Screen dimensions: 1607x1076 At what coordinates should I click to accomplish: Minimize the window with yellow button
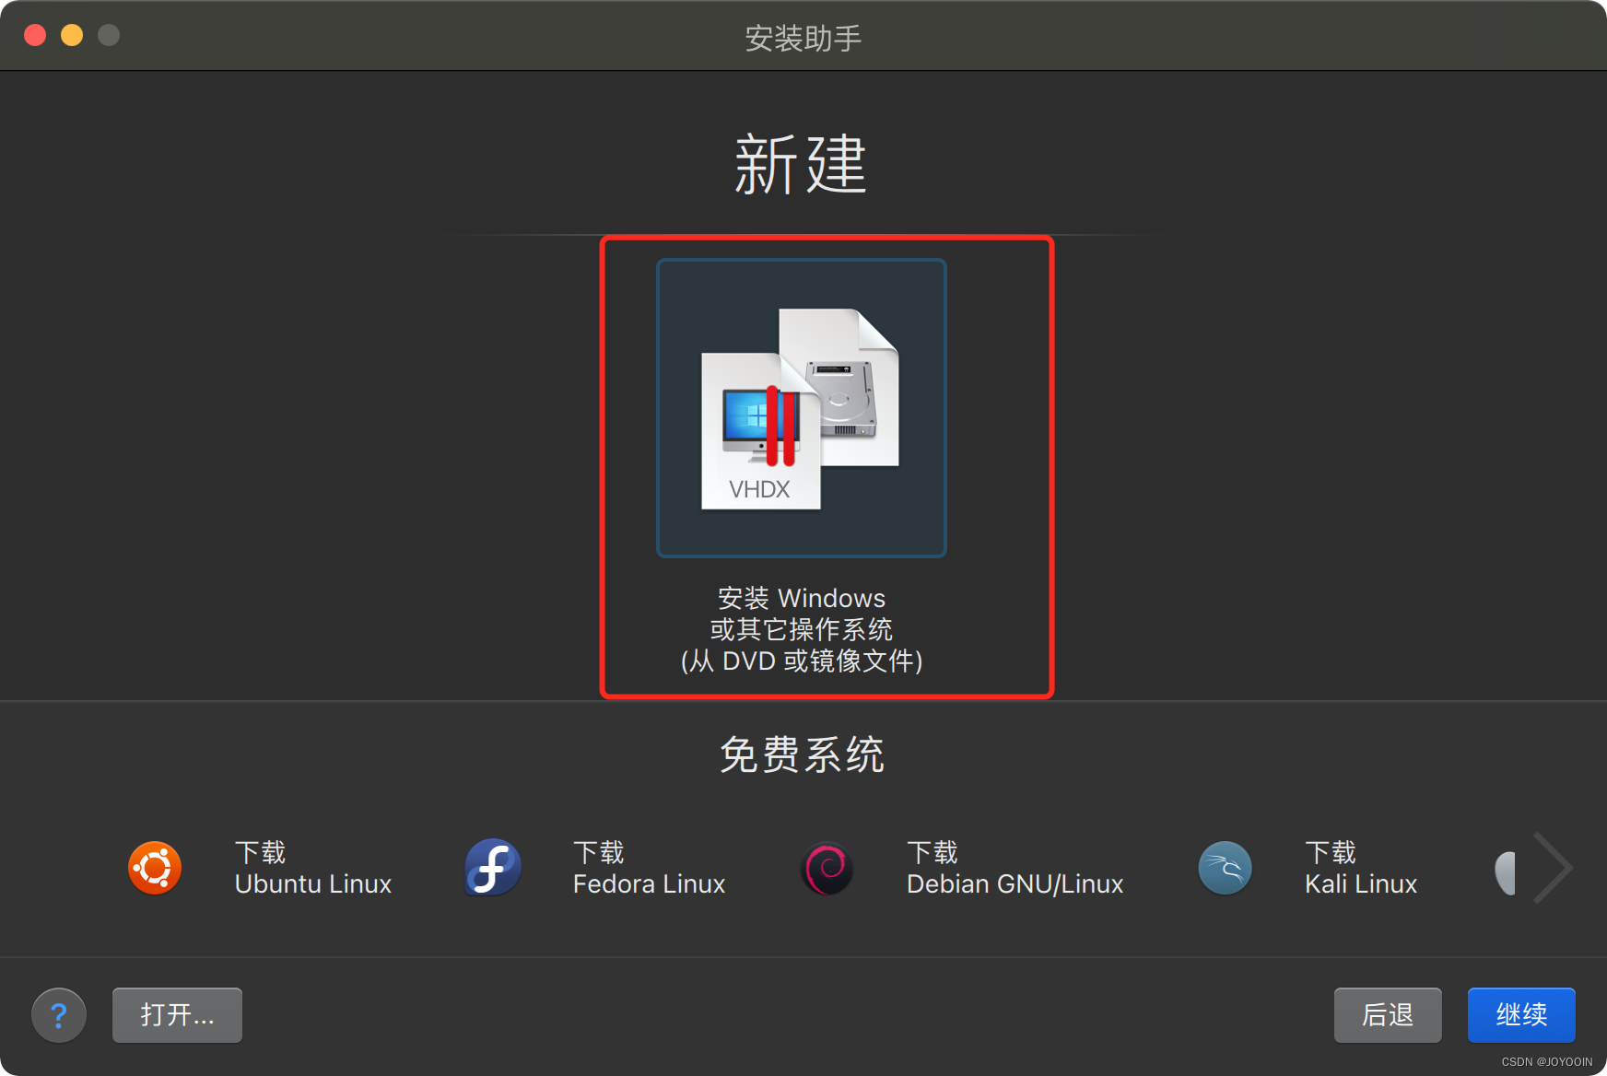72,35
